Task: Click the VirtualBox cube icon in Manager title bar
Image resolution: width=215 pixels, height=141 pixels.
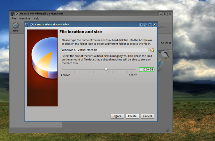Action: click(x=12, y=13)
